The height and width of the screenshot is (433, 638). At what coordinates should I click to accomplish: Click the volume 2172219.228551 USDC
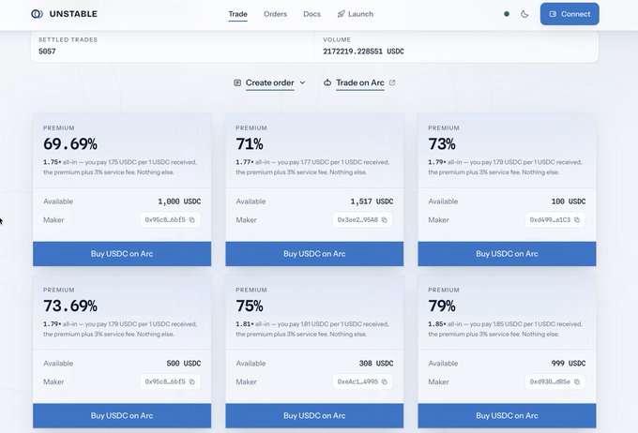[x=363, y=52]
